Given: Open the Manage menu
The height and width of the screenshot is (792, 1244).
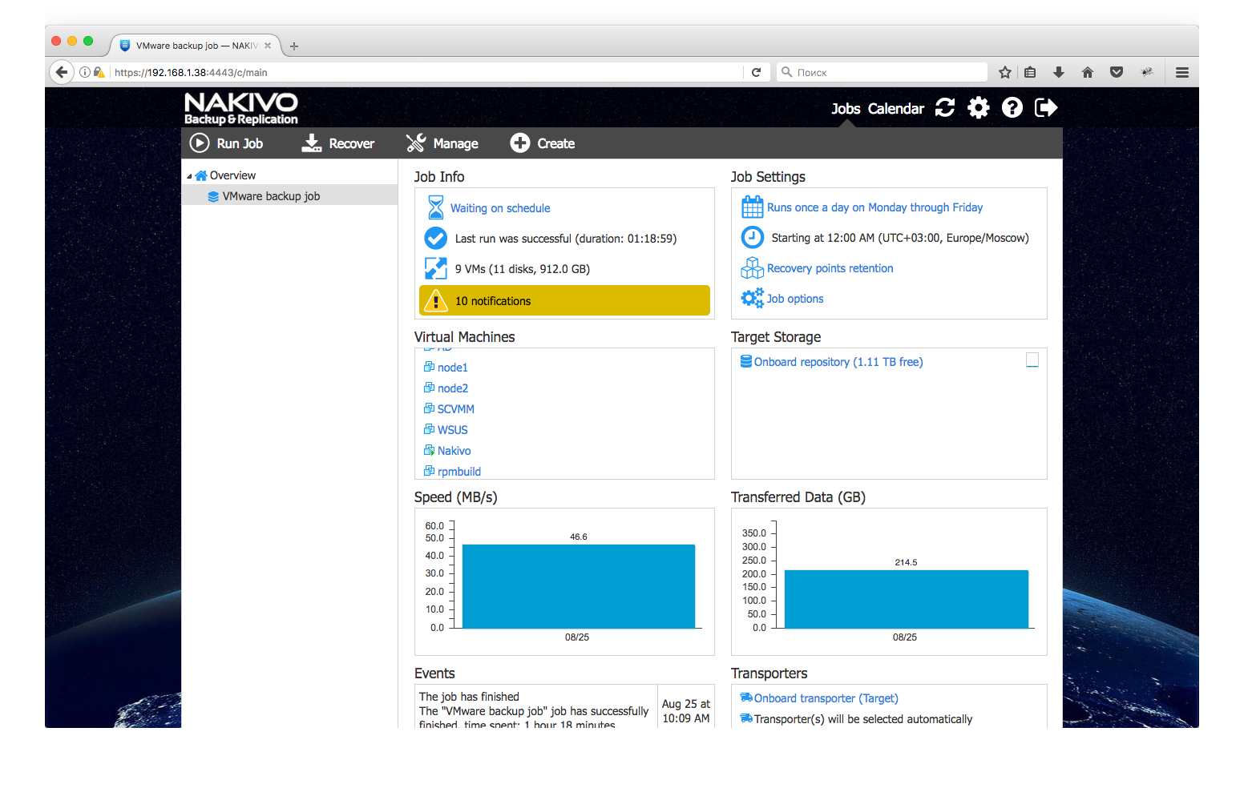Looking at the screenshot, I should tap(442, 143).
